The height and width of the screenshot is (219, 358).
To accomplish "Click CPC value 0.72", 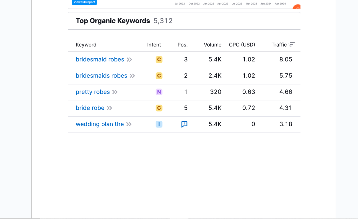I will tap(249, 108).
